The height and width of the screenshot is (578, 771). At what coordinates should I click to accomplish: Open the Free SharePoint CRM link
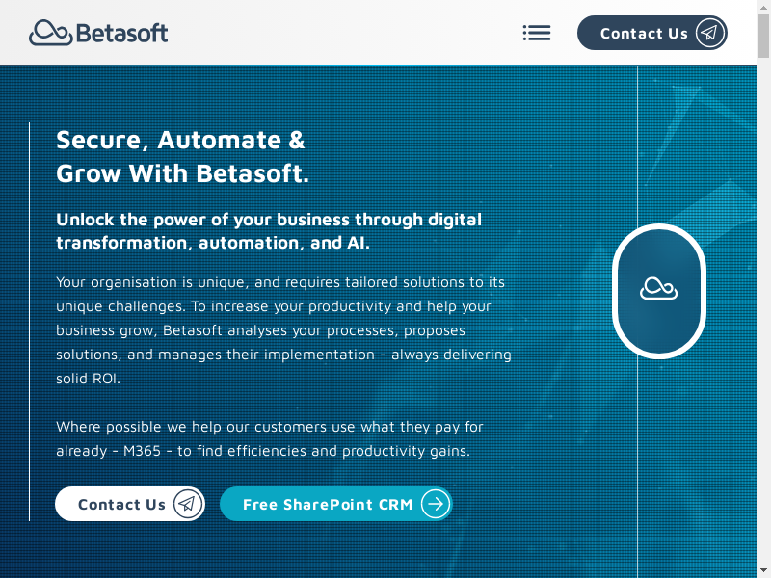click(x=328, y=504)
